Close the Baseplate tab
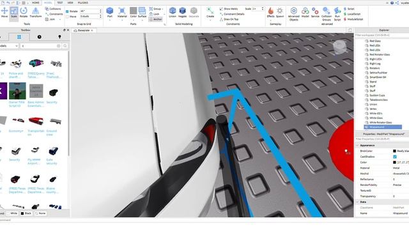409x230 pixels. pyautogui.click(x=92, y=31)
